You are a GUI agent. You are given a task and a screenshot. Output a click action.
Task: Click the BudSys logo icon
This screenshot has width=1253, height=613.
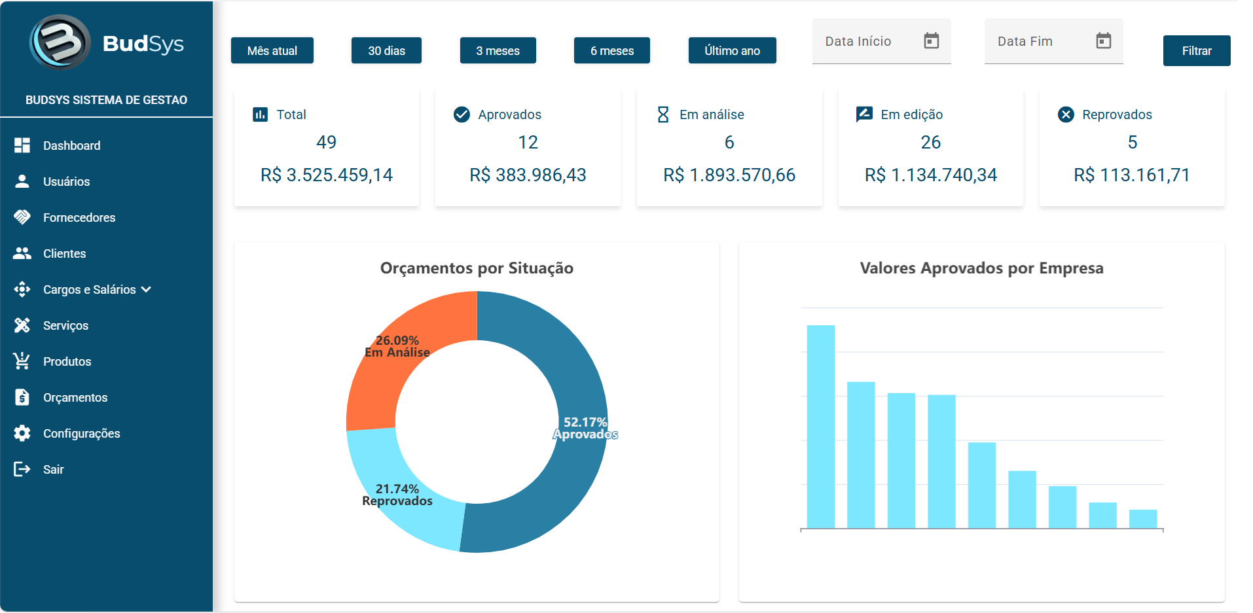coord(60,42)
